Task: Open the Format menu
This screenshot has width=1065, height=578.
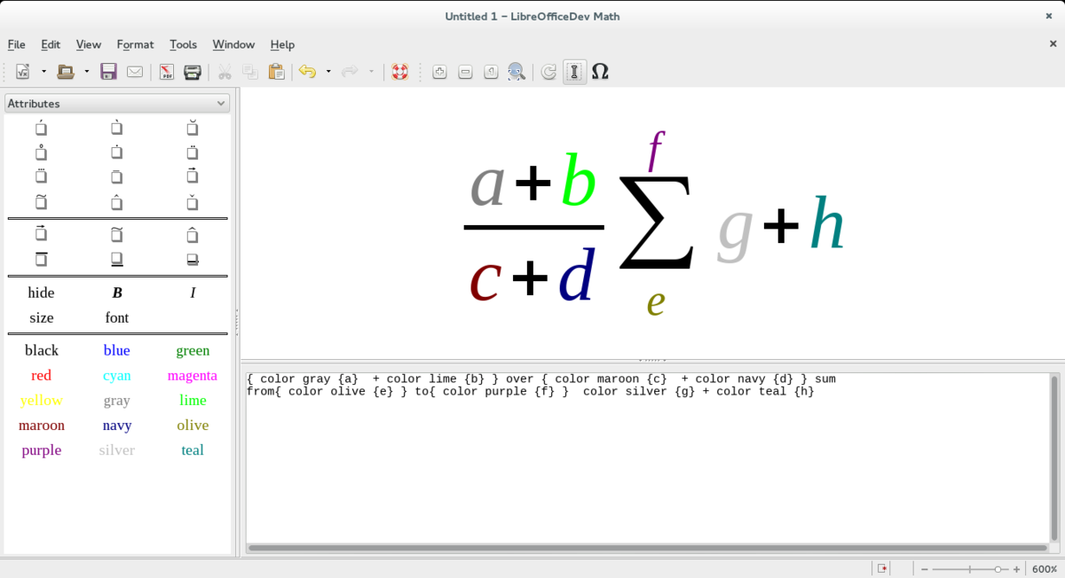Action: [135, 44]
